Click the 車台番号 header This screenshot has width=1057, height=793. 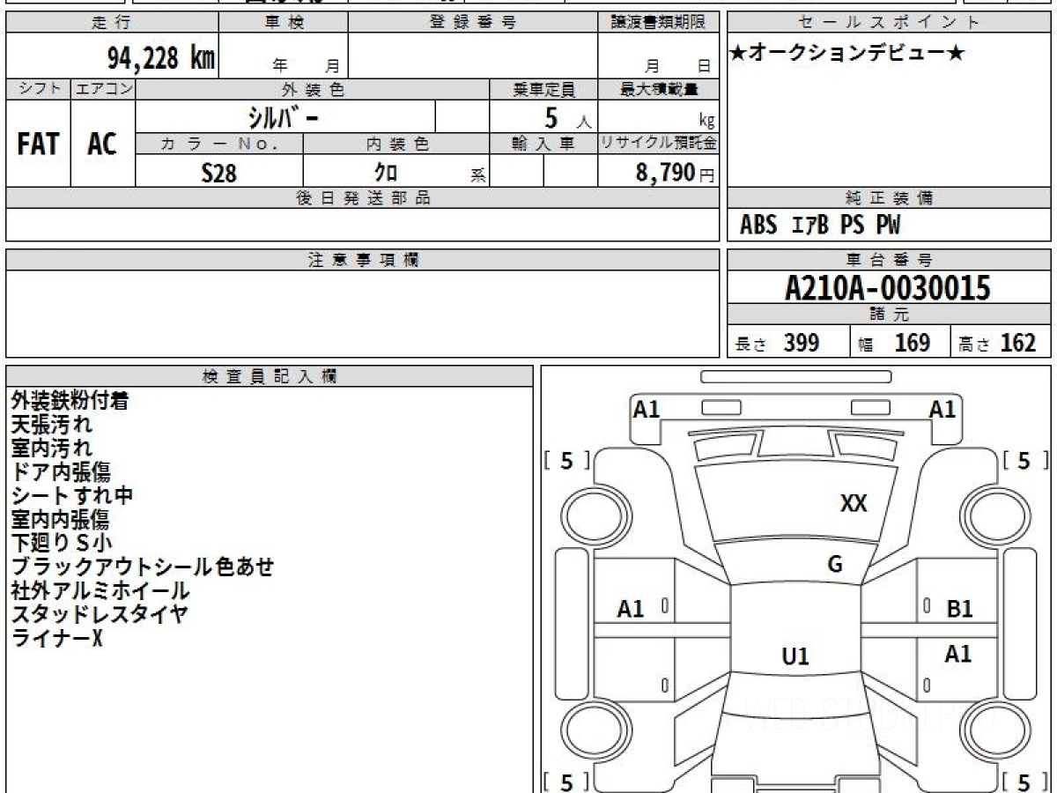pyautogui.click(x=890, y=260)
